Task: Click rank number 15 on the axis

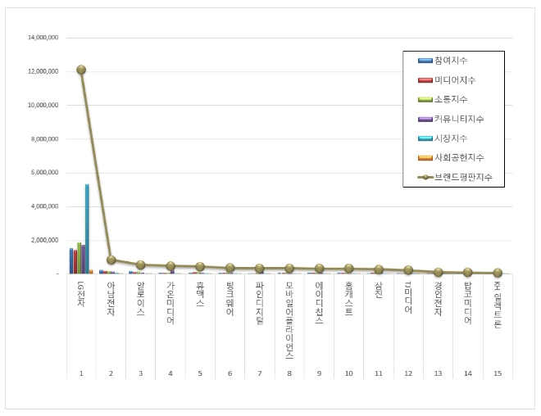Action: click(498, 373)
